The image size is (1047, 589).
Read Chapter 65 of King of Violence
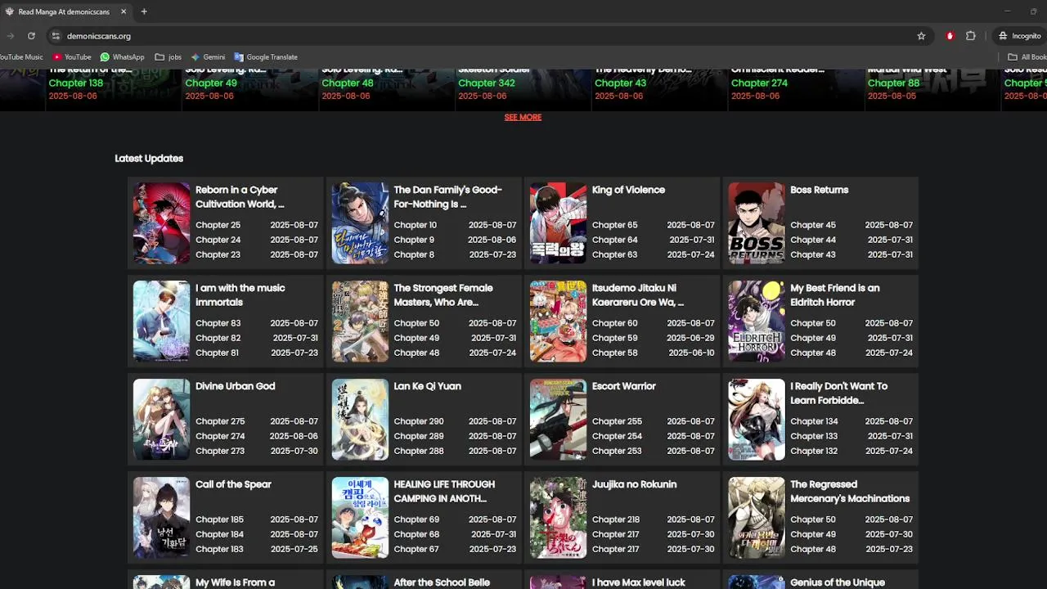(614, 225)
